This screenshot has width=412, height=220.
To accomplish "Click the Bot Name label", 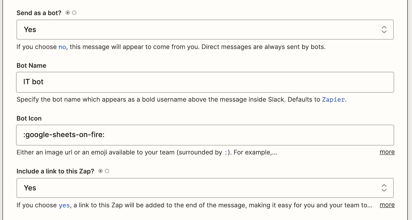I will [31, 66].
